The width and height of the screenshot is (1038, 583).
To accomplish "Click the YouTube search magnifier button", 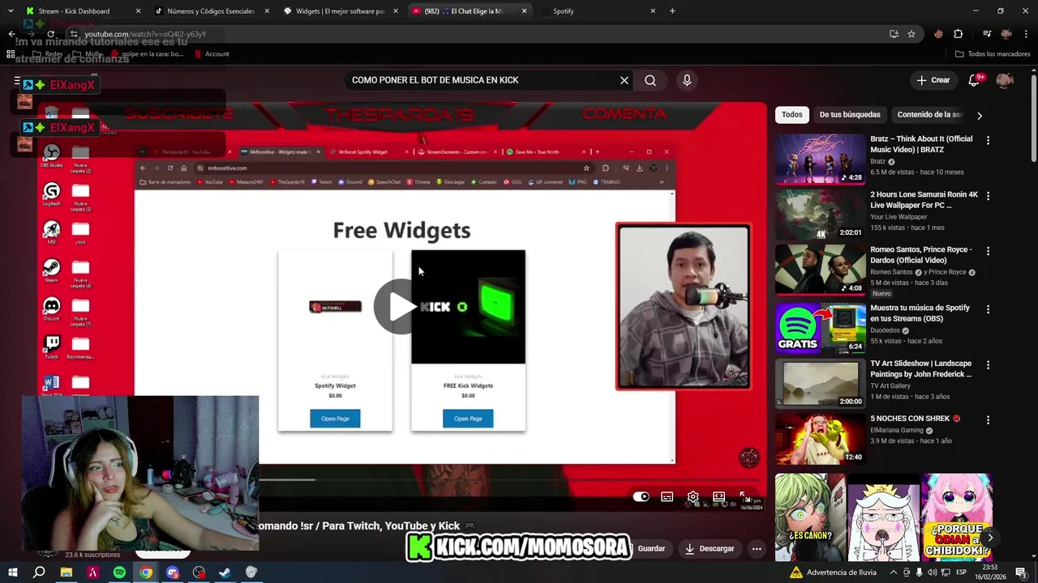I will click(650, 80).
